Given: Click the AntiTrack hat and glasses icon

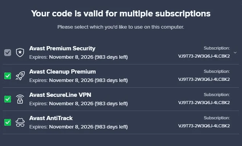Looking at the screenshot, I should tap(20, 122).
